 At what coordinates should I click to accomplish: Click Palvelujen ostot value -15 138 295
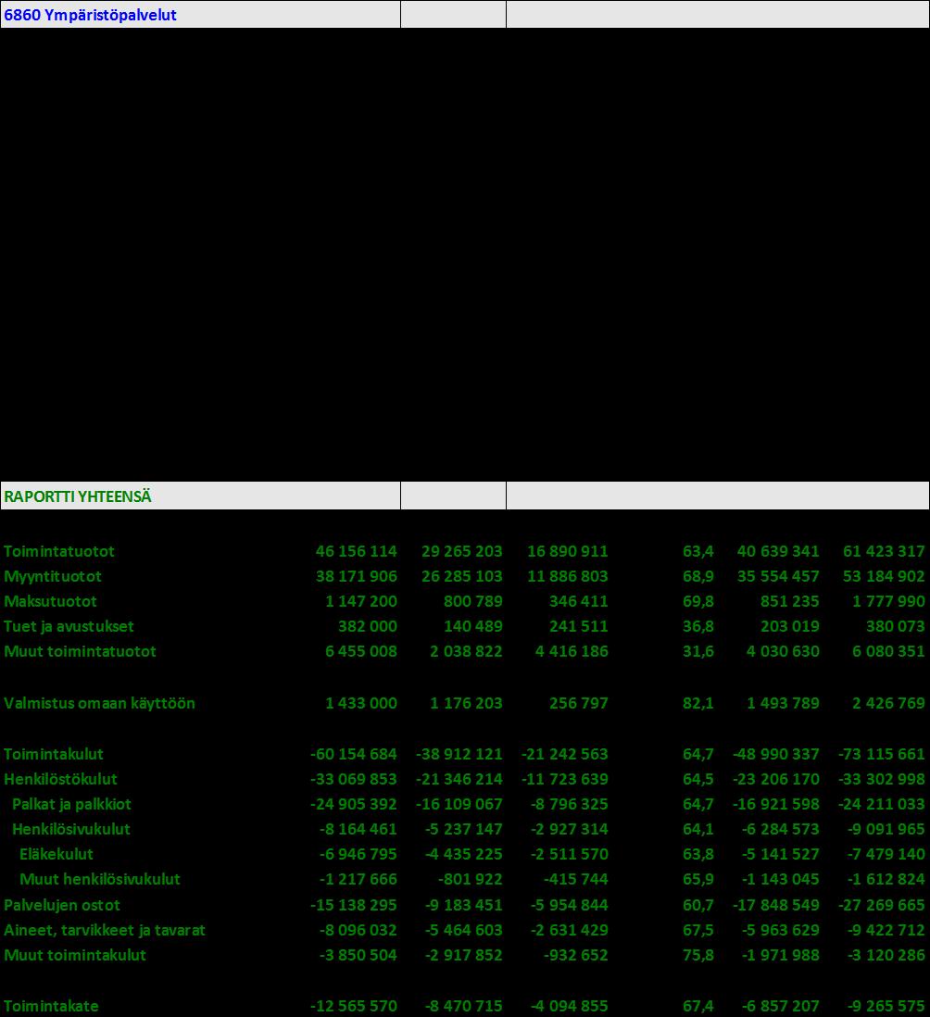(354, 905)
